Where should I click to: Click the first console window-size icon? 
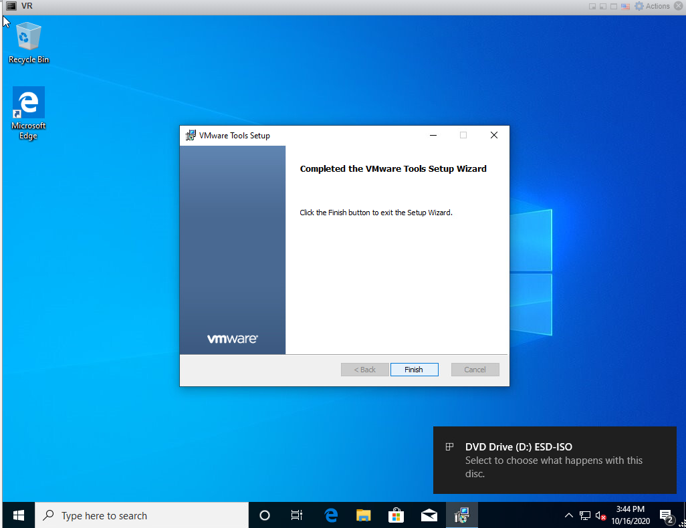592,6
